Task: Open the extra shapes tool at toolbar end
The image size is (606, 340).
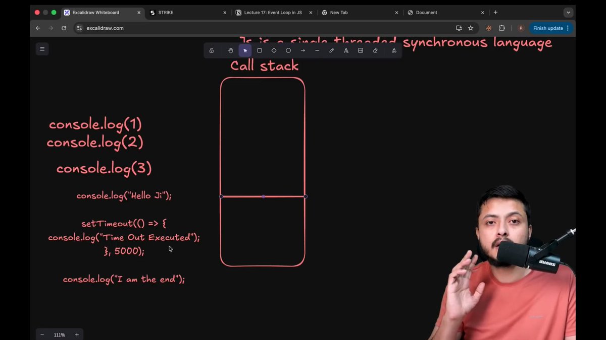Action: pyautogui.click(x=394, y=50)
